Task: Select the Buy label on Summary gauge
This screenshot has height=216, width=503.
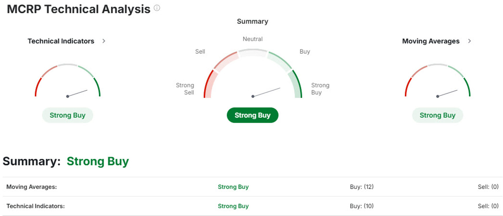Action: [305, 51]
